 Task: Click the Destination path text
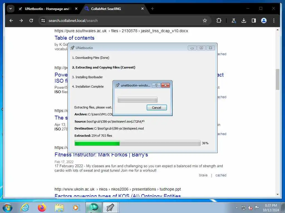(109, 128)
